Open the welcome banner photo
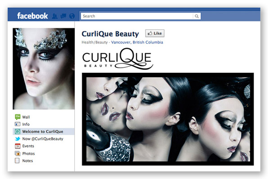268x179 pixels. tap(168, 119)
